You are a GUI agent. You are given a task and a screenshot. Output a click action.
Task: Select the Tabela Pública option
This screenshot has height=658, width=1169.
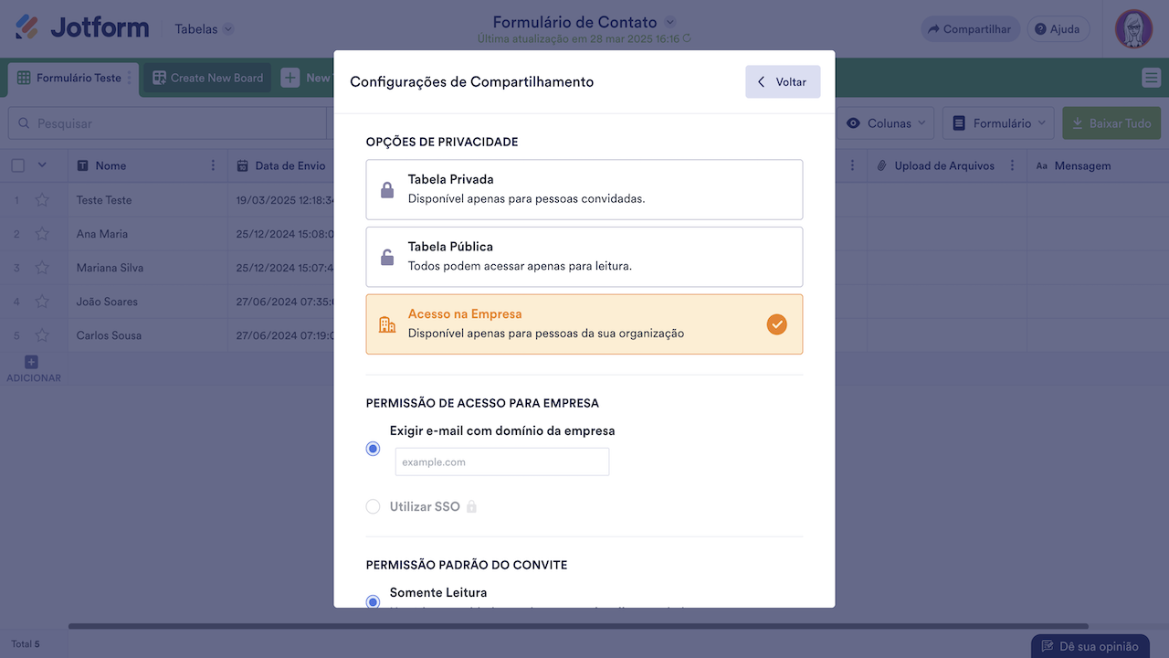pyautogui.click(x=584, y=257)
